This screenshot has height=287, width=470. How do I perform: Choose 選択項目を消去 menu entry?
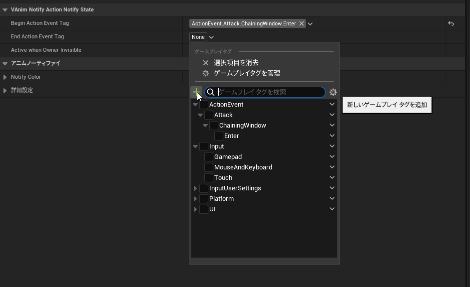pos(236,63)
